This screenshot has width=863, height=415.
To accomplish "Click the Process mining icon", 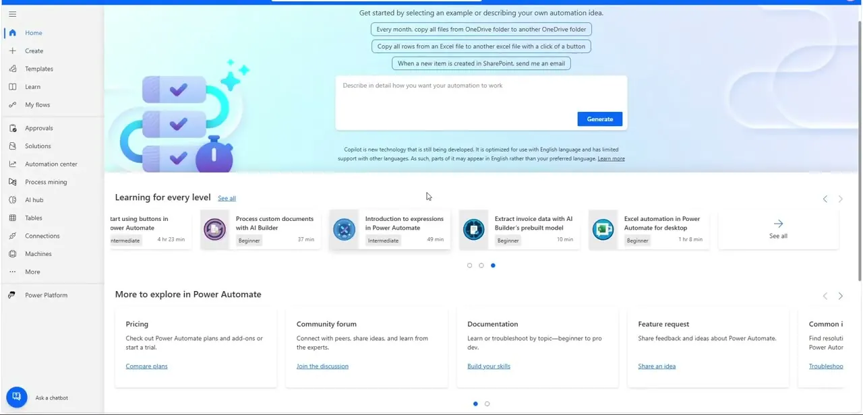I will [x=12, y=182].
